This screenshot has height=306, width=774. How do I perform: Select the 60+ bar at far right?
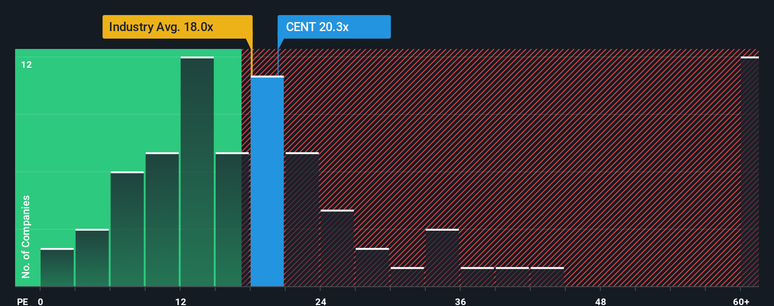[750, 171]
